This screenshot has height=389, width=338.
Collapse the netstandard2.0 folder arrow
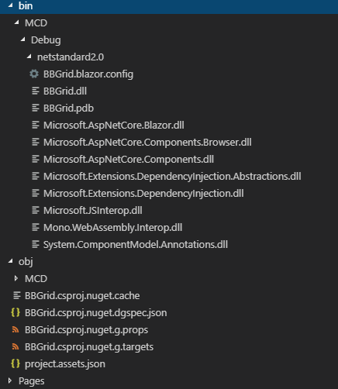(x=29, y=57)
